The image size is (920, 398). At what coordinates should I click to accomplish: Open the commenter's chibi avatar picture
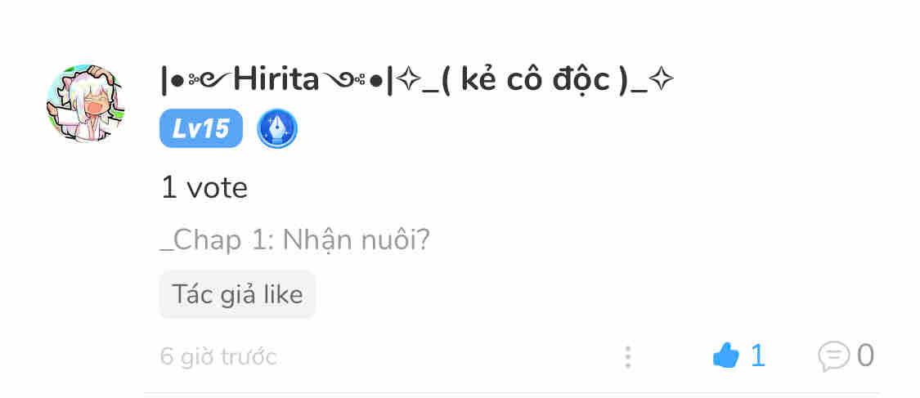tap(86, 104)
